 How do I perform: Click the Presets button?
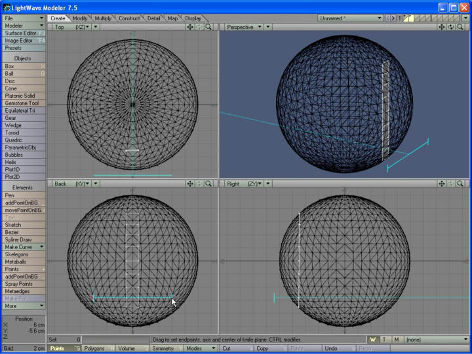[x=24, y=48]
